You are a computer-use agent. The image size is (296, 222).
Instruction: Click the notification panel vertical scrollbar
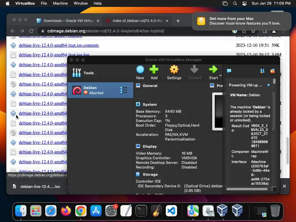(x=274, y=81)
